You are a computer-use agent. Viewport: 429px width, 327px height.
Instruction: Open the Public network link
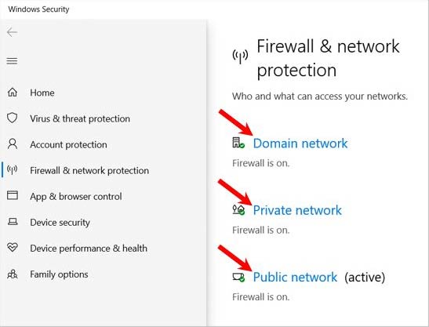click(x=295, y=277)
